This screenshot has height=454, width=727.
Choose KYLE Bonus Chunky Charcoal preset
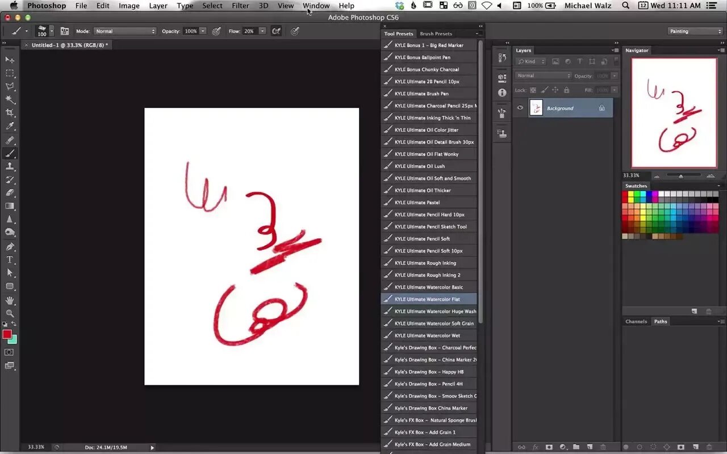click(x=429, y=69)
